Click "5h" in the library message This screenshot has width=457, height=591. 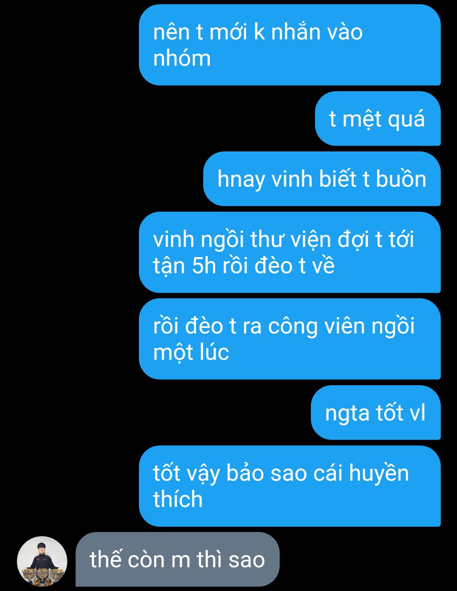204,266
